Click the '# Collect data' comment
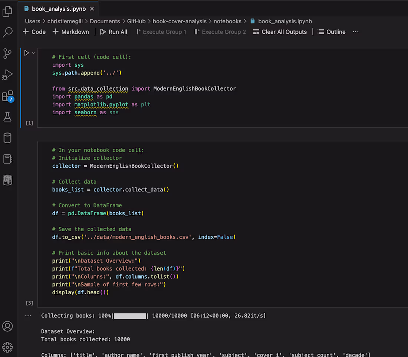This screenshot has width=408, height=357. point(74,181)
